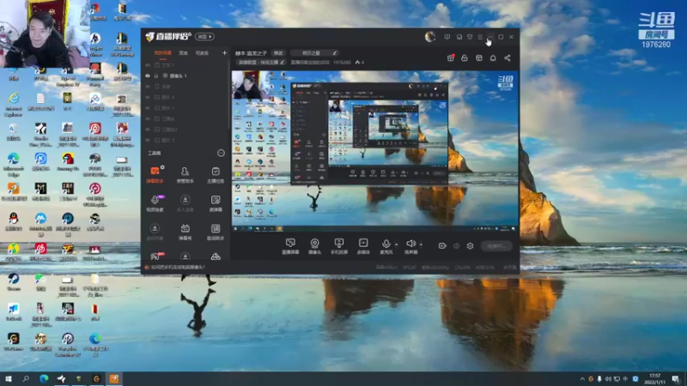Open the video tool with purple badge
The width and height of the screenshot is (687, 386).
(x=155, y=203)
